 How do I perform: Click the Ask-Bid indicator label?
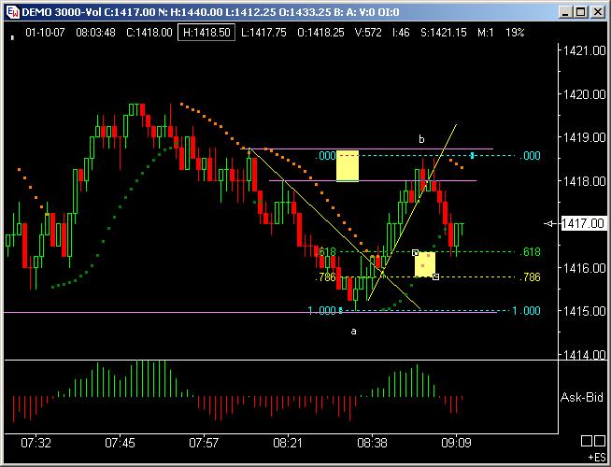point(582,398)
